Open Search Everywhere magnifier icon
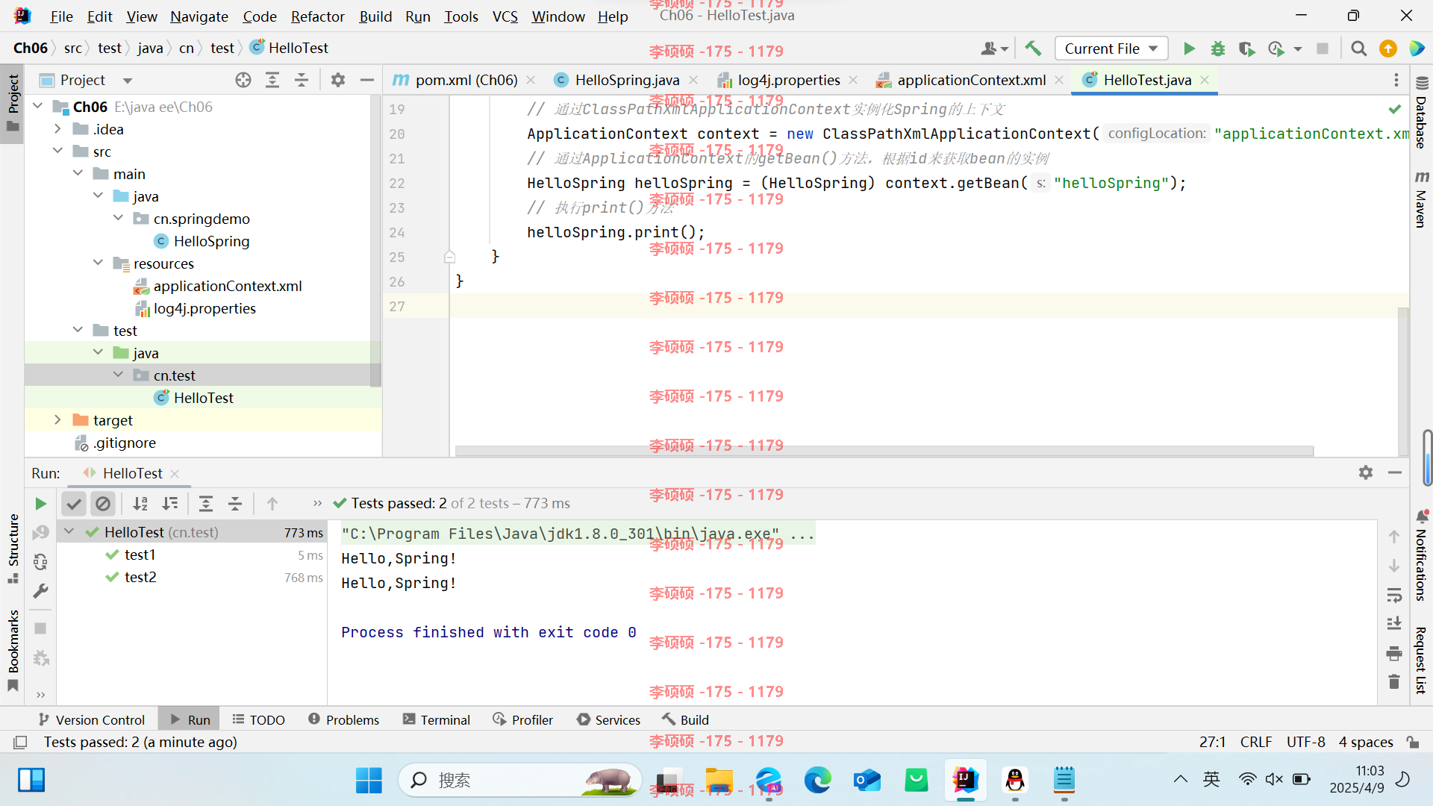 point(1359,49)
